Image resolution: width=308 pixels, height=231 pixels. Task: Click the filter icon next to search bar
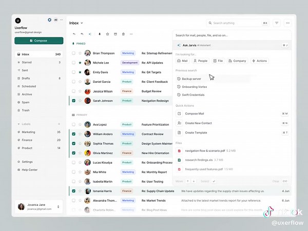277,23
